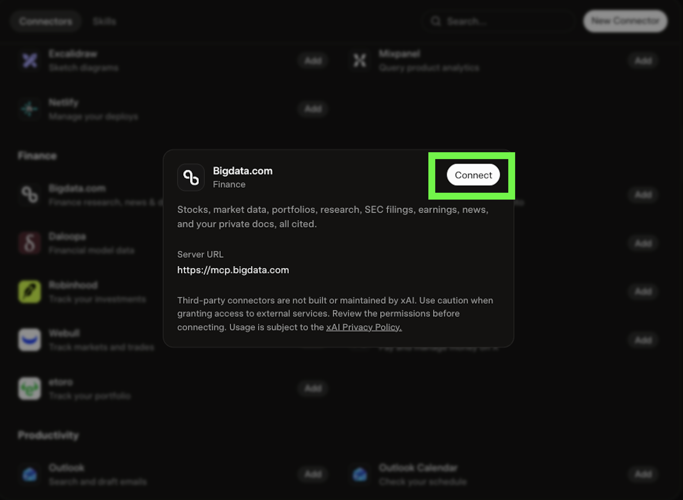Click the Finance section heading in the background
The width and height of the screenshot is (683, 500).
(x=37, y=156)
